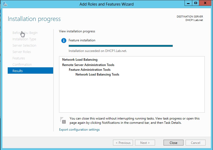Click the notifications flag icon
This screenshot has height=150, width=213.
pos(62,120)
